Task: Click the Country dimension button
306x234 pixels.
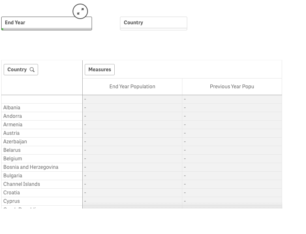Action: click(17, 70)
